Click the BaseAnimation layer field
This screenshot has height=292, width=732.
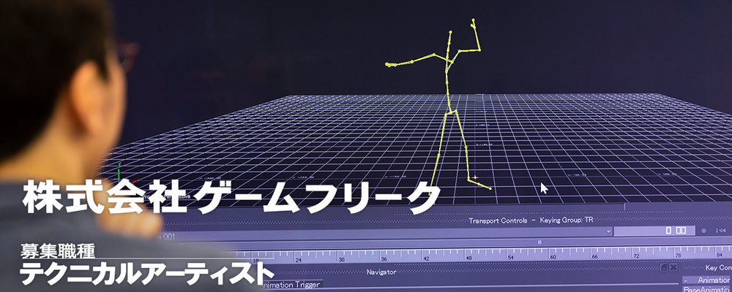[707, 289]
